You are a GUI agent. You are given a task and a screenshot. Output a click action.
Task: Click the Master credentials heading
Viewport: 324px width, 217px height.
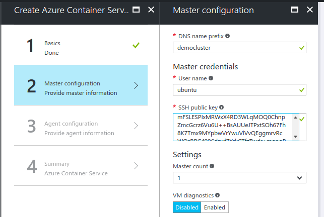pos(206,67)
